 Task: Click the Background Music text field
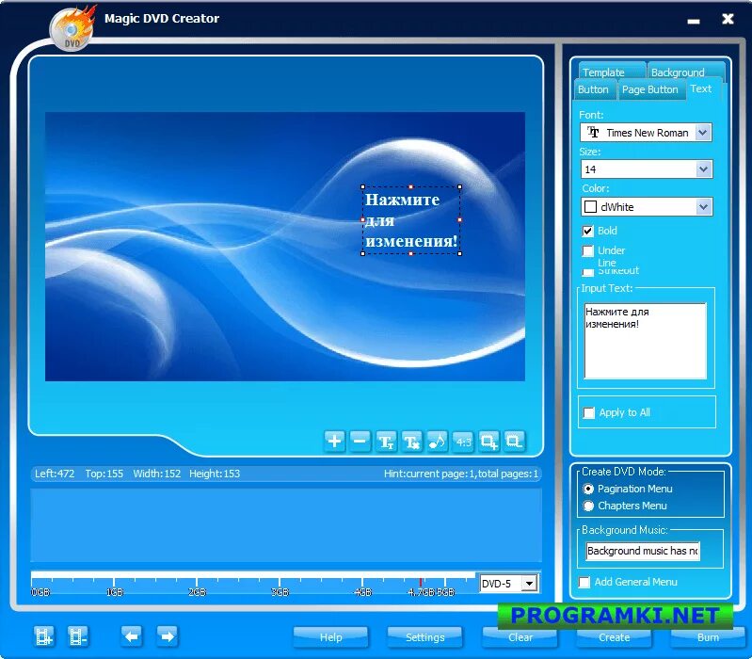(643, 551)
